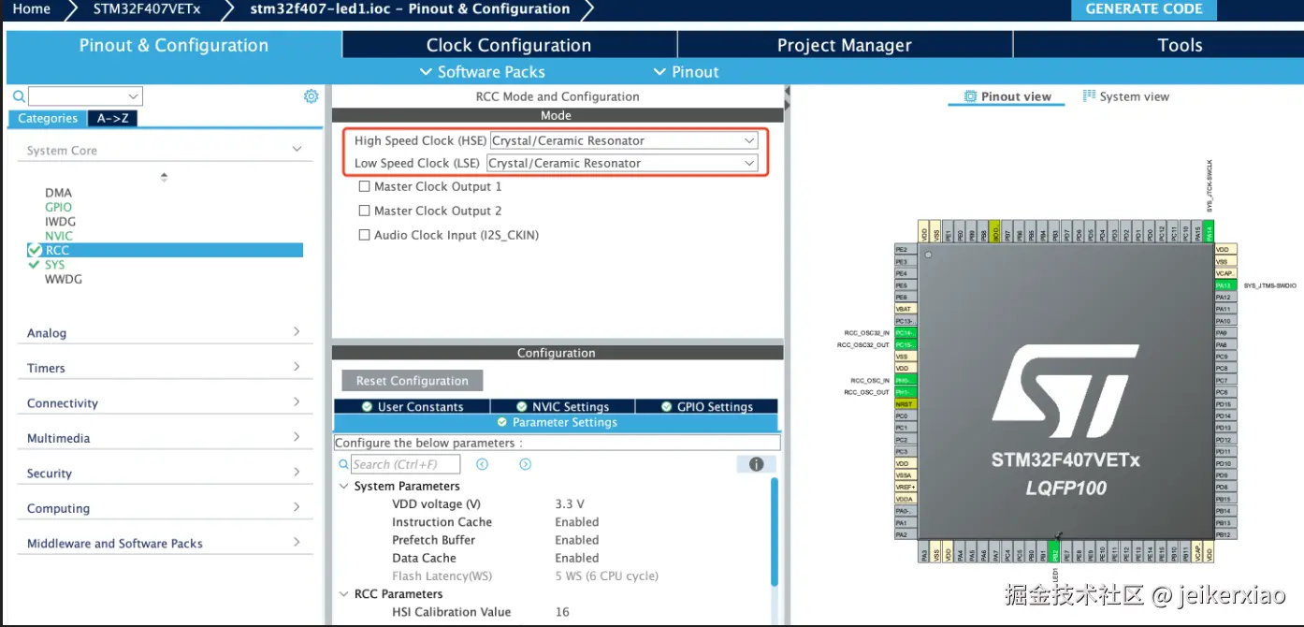Click the STM32F407VETx breadcrumb
The width and height of the screenshot is (1304, 627).
pyautogui.click(x=146, y=9)
